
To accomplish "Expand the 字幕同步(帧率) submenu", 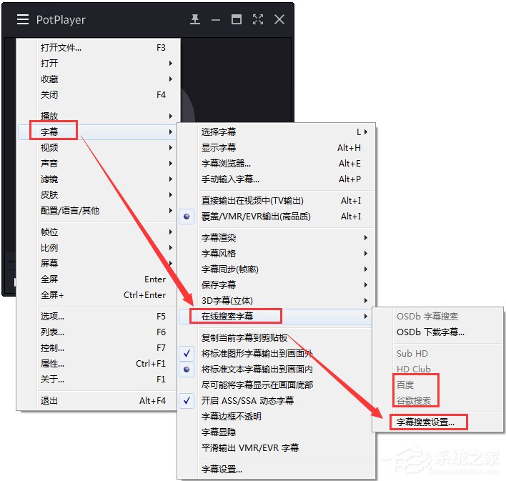I will point(277,269).
